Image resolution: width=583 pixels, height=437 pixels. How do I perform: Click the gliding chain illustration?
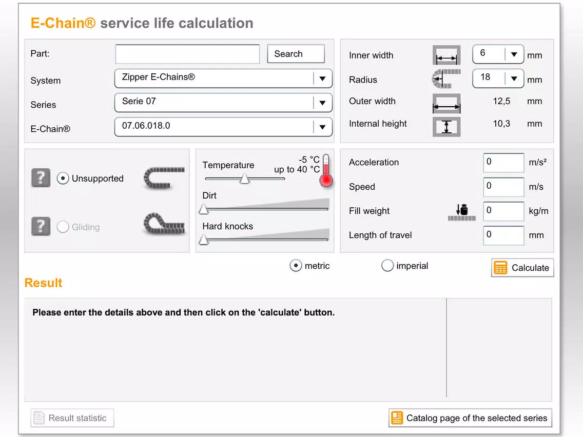pyautogui.click(x=164, y=224)
